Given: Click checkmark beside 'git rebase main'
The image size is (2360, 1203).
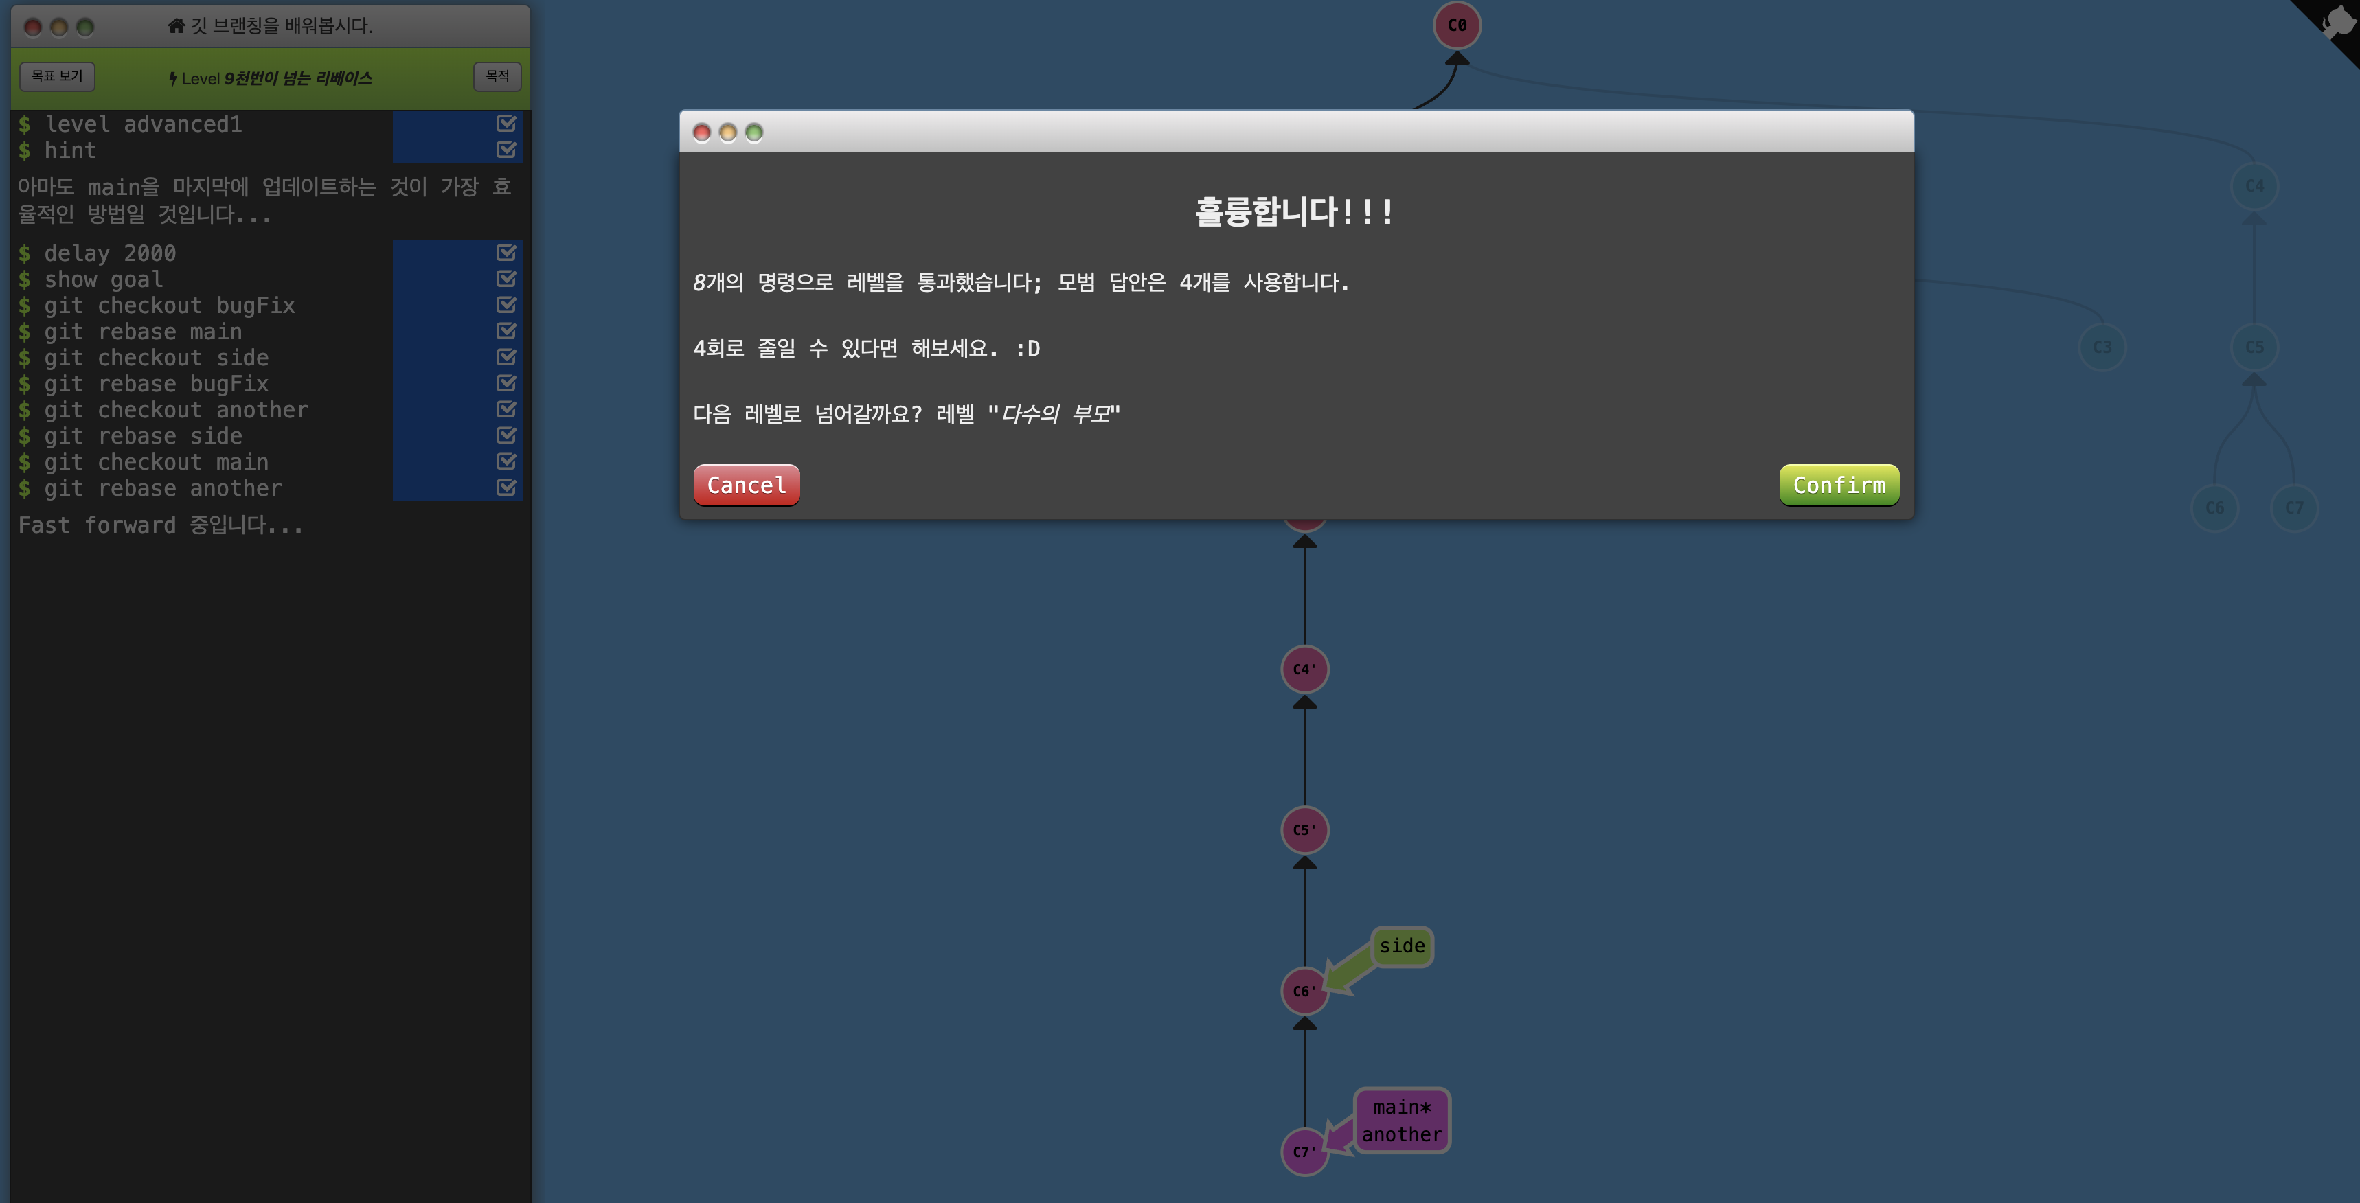Looking at the screenshot, I should coord(506,331).
